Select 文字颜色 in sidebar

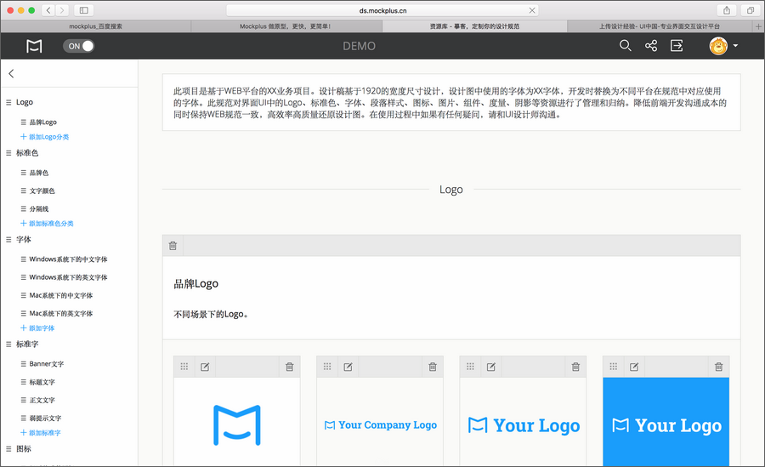[42, 191]
